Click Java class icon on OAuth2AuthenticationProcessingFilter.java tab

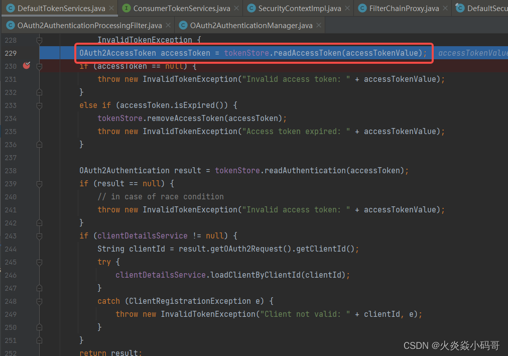(11, 25)
